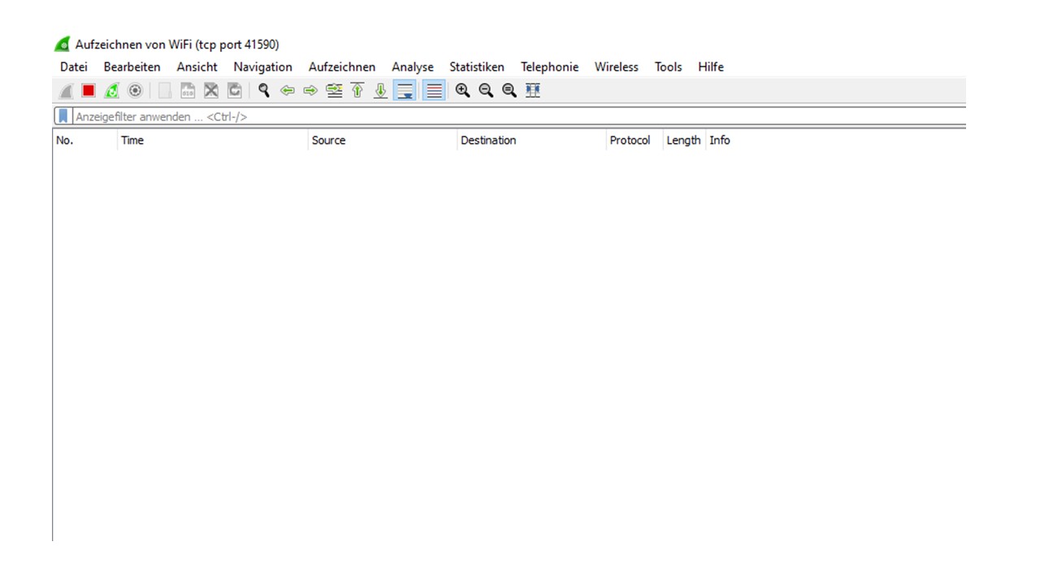
Task: Click the close capture file X icon
Action: (211, 91)
